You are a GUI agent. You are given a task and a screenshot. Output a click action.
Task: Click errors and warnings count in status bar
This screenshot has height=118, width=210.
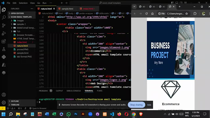pos(11,108)
